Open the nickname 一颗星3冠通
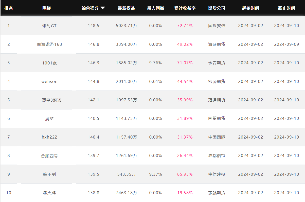The height and width of the screenshot is (202, 305). (x=49, y=100)
